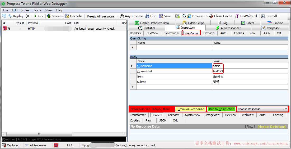291x149 pixels.
Task: Click All Processes filter in status bar
Action: (x=36, y=145)
